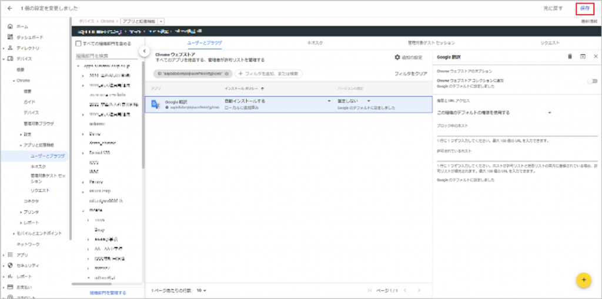The width and height of the screenshot is (602, 299).
Task: Click the Chrome breadcrumb link
Action: click(108, 22)
